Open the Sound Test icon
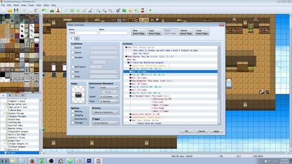The height and width of the screenshot is (164, 292). 130,10
